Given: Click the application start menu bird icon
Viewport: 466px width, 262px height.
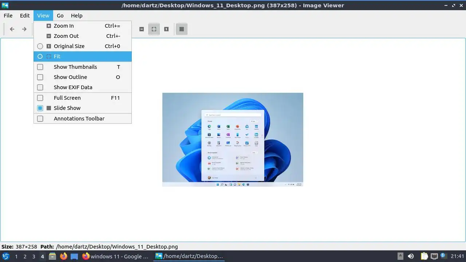Looking at the screenshot, I should pyautogui.click(x=6, y=256).
